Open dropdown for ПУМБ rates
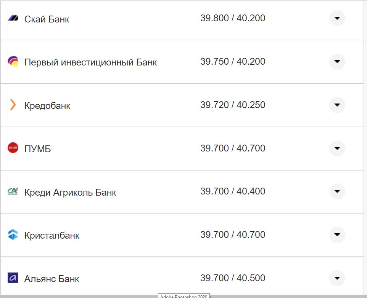The height and width of the screenshot is (298, 367). 337,148
